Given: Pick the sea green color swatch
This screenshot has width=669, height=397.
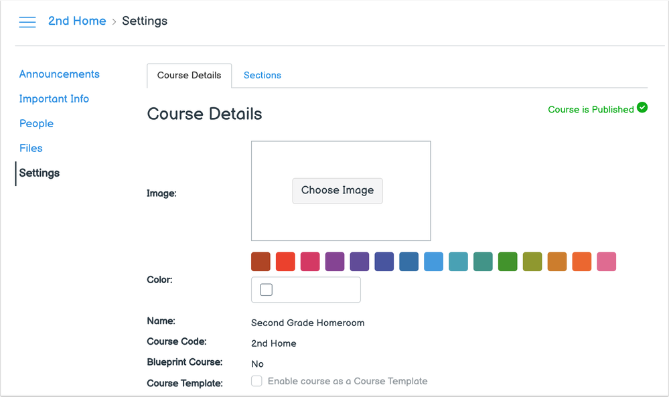Looking at the screenshot, I should [x=483, y=261].
